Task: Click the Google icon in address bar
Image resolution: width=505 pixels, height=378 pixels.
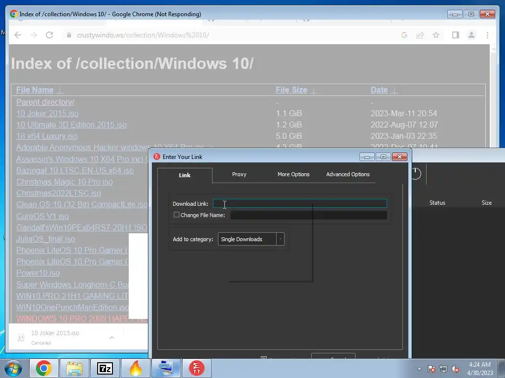Action: click(x=404, y=35)
